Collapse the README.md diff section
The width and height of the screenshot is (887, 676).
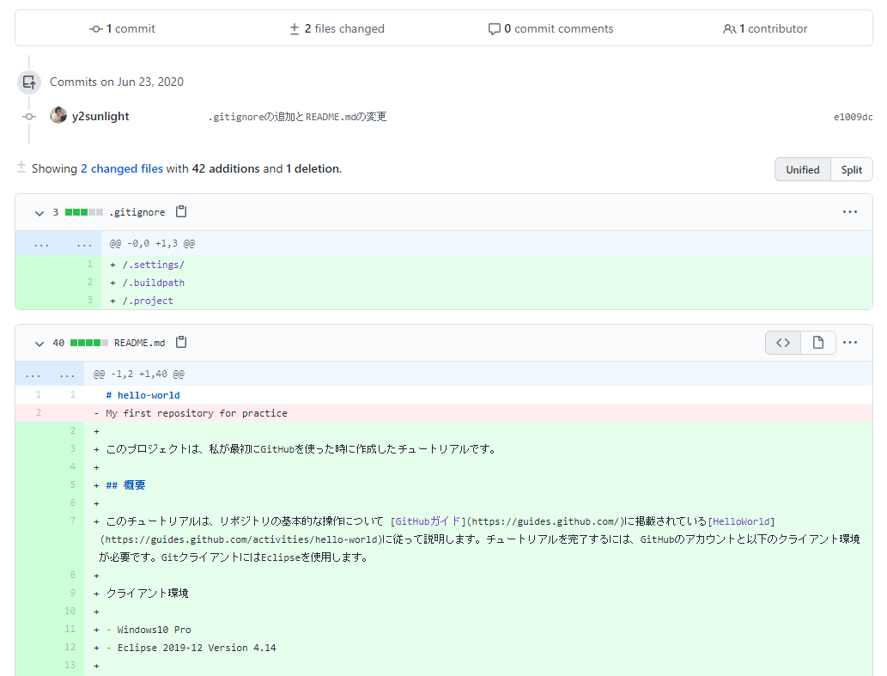[39, 342]
